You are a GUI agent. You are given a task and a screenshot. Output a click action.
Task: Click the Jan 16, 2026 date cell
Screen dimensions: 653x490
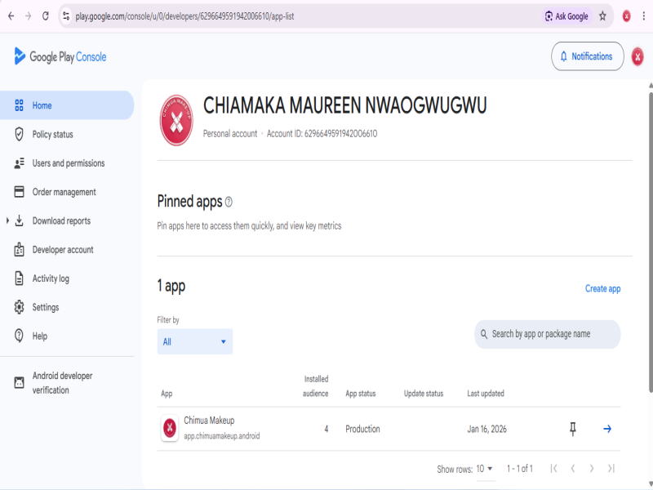click(x=486, y=429)
